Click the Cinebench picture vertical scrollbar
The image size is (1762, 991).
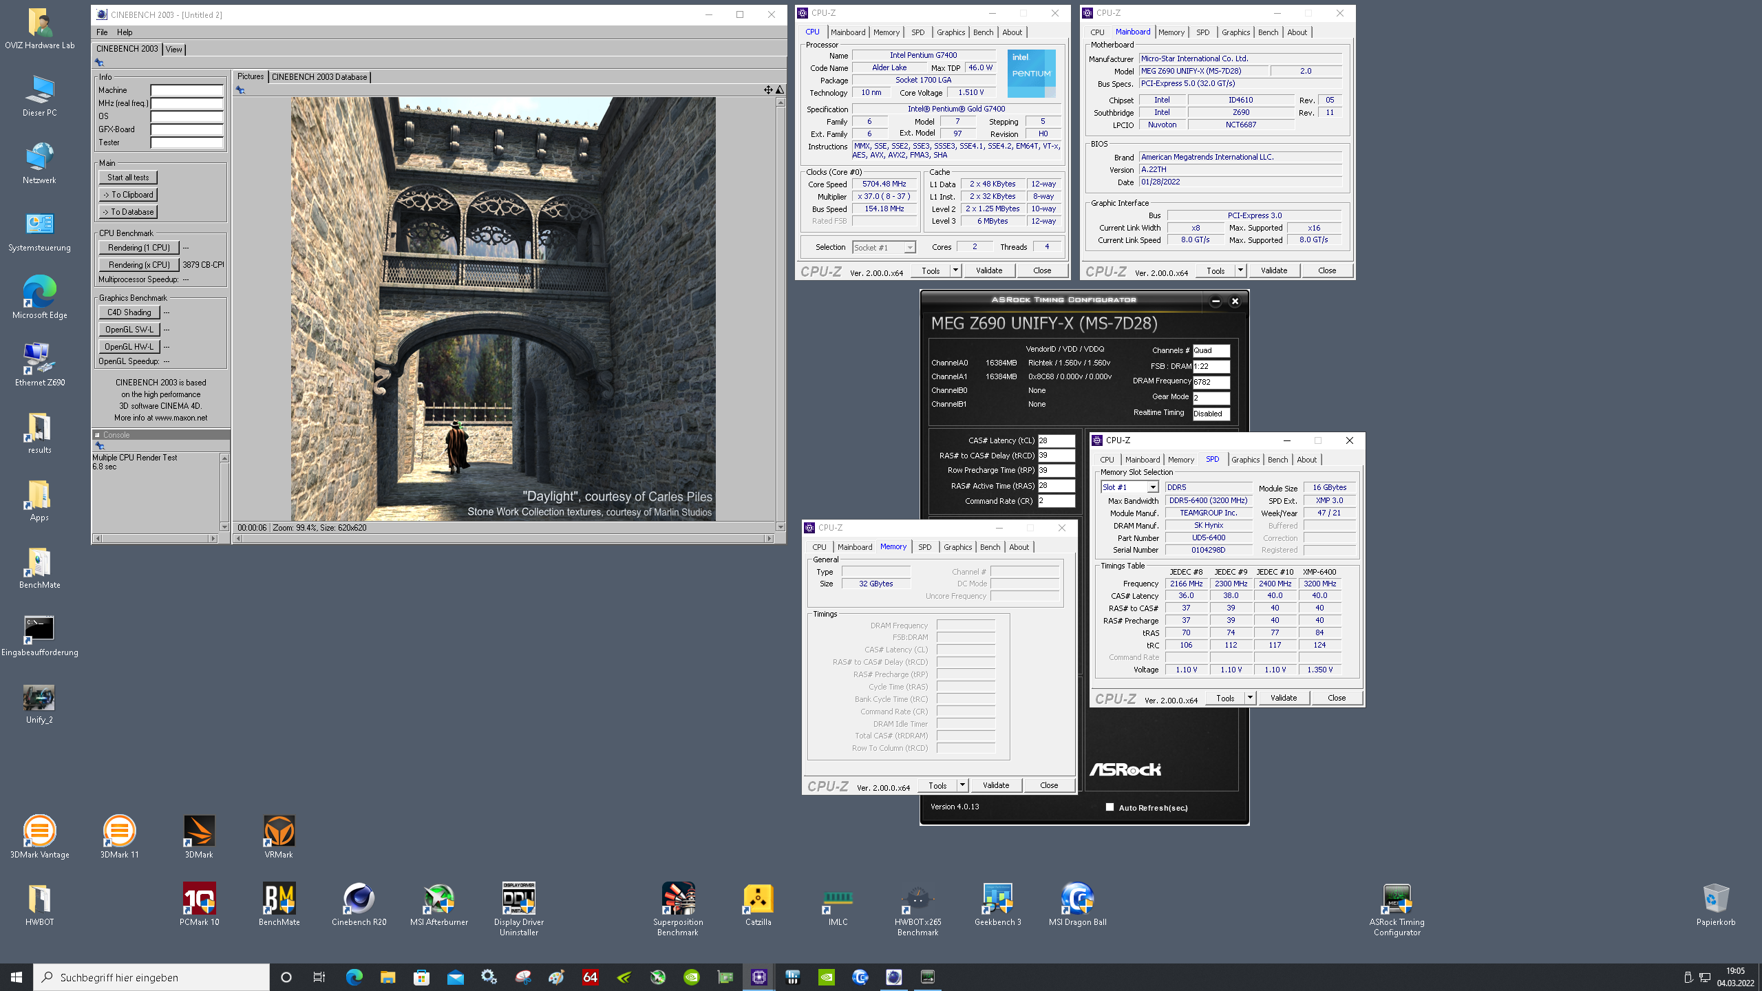(781, 315)
